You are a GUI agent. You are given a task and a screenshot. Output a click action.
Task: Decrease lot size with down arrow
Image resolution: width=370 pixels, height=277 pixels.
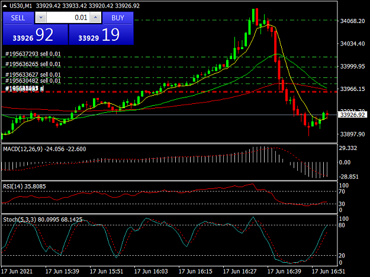click(x=41, y=18)
